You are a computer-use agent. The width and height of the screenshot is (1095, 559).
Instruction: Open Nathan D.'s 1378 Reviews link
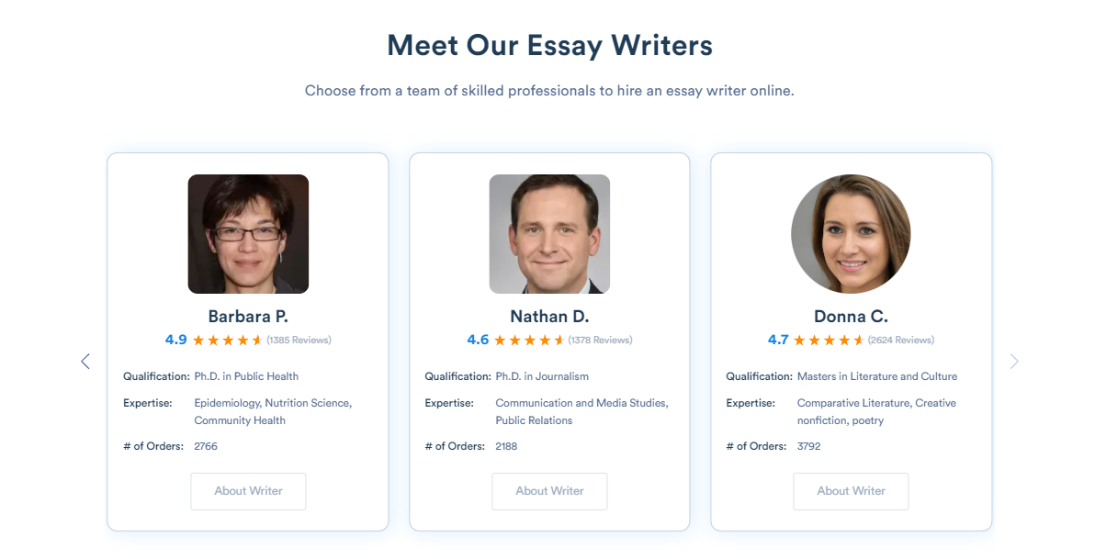pyautogui.click(x=600, y=341)
